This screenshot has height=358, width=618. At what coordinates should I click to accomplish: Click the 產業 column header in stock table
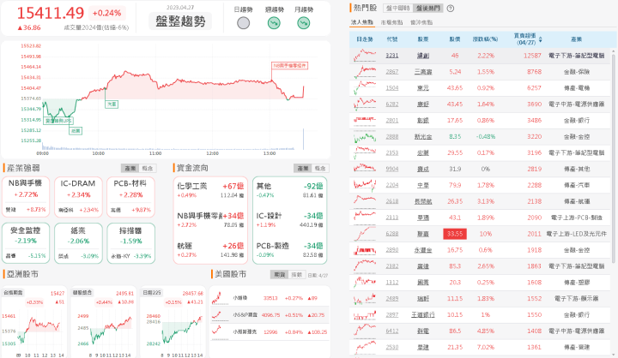coord(576,39)
